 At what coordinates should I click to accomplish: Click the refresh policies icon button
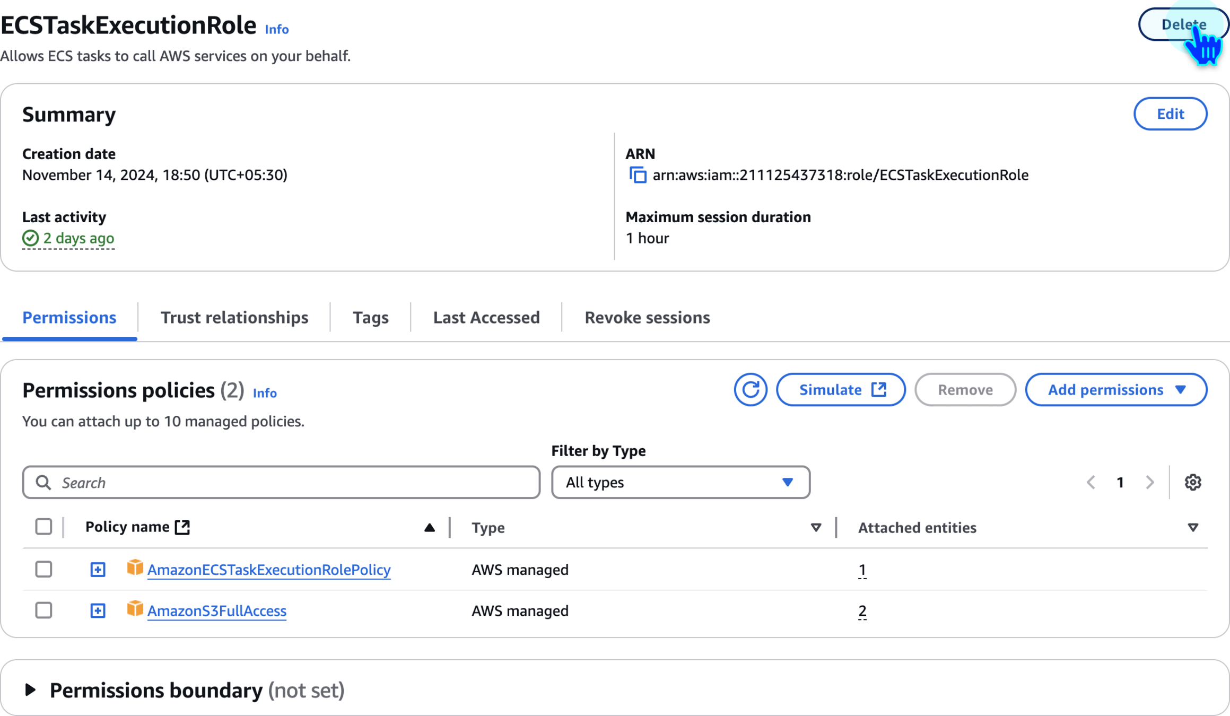(750, 390)
